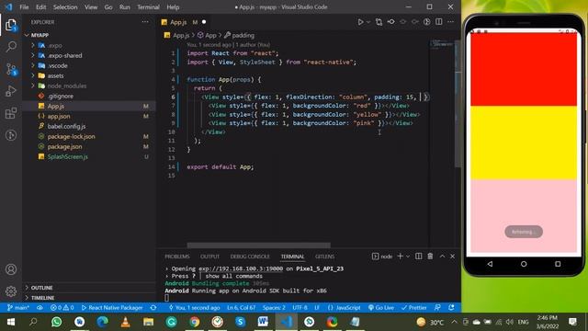This screenshot has height=331, width=588.
Task: Click Ln 6, Col 67 cursor position
Action: tap(241, 308)
